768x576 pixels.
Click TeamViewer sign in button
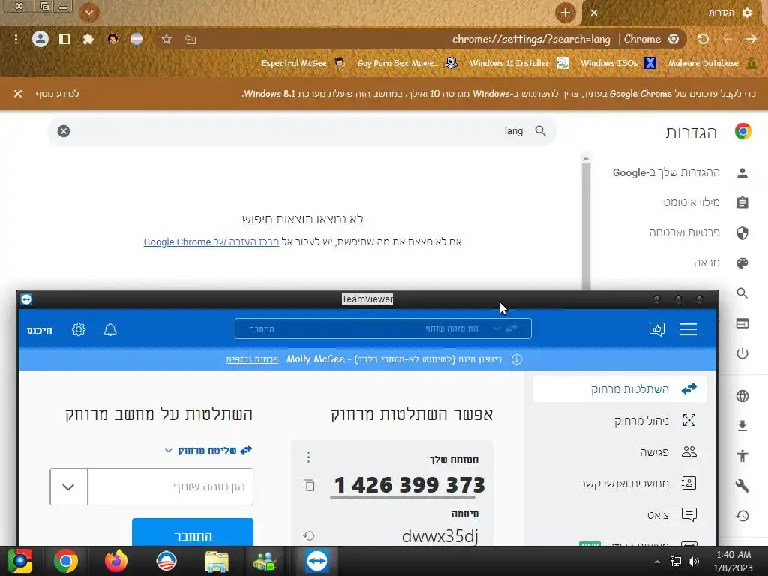tap(40, 330)
